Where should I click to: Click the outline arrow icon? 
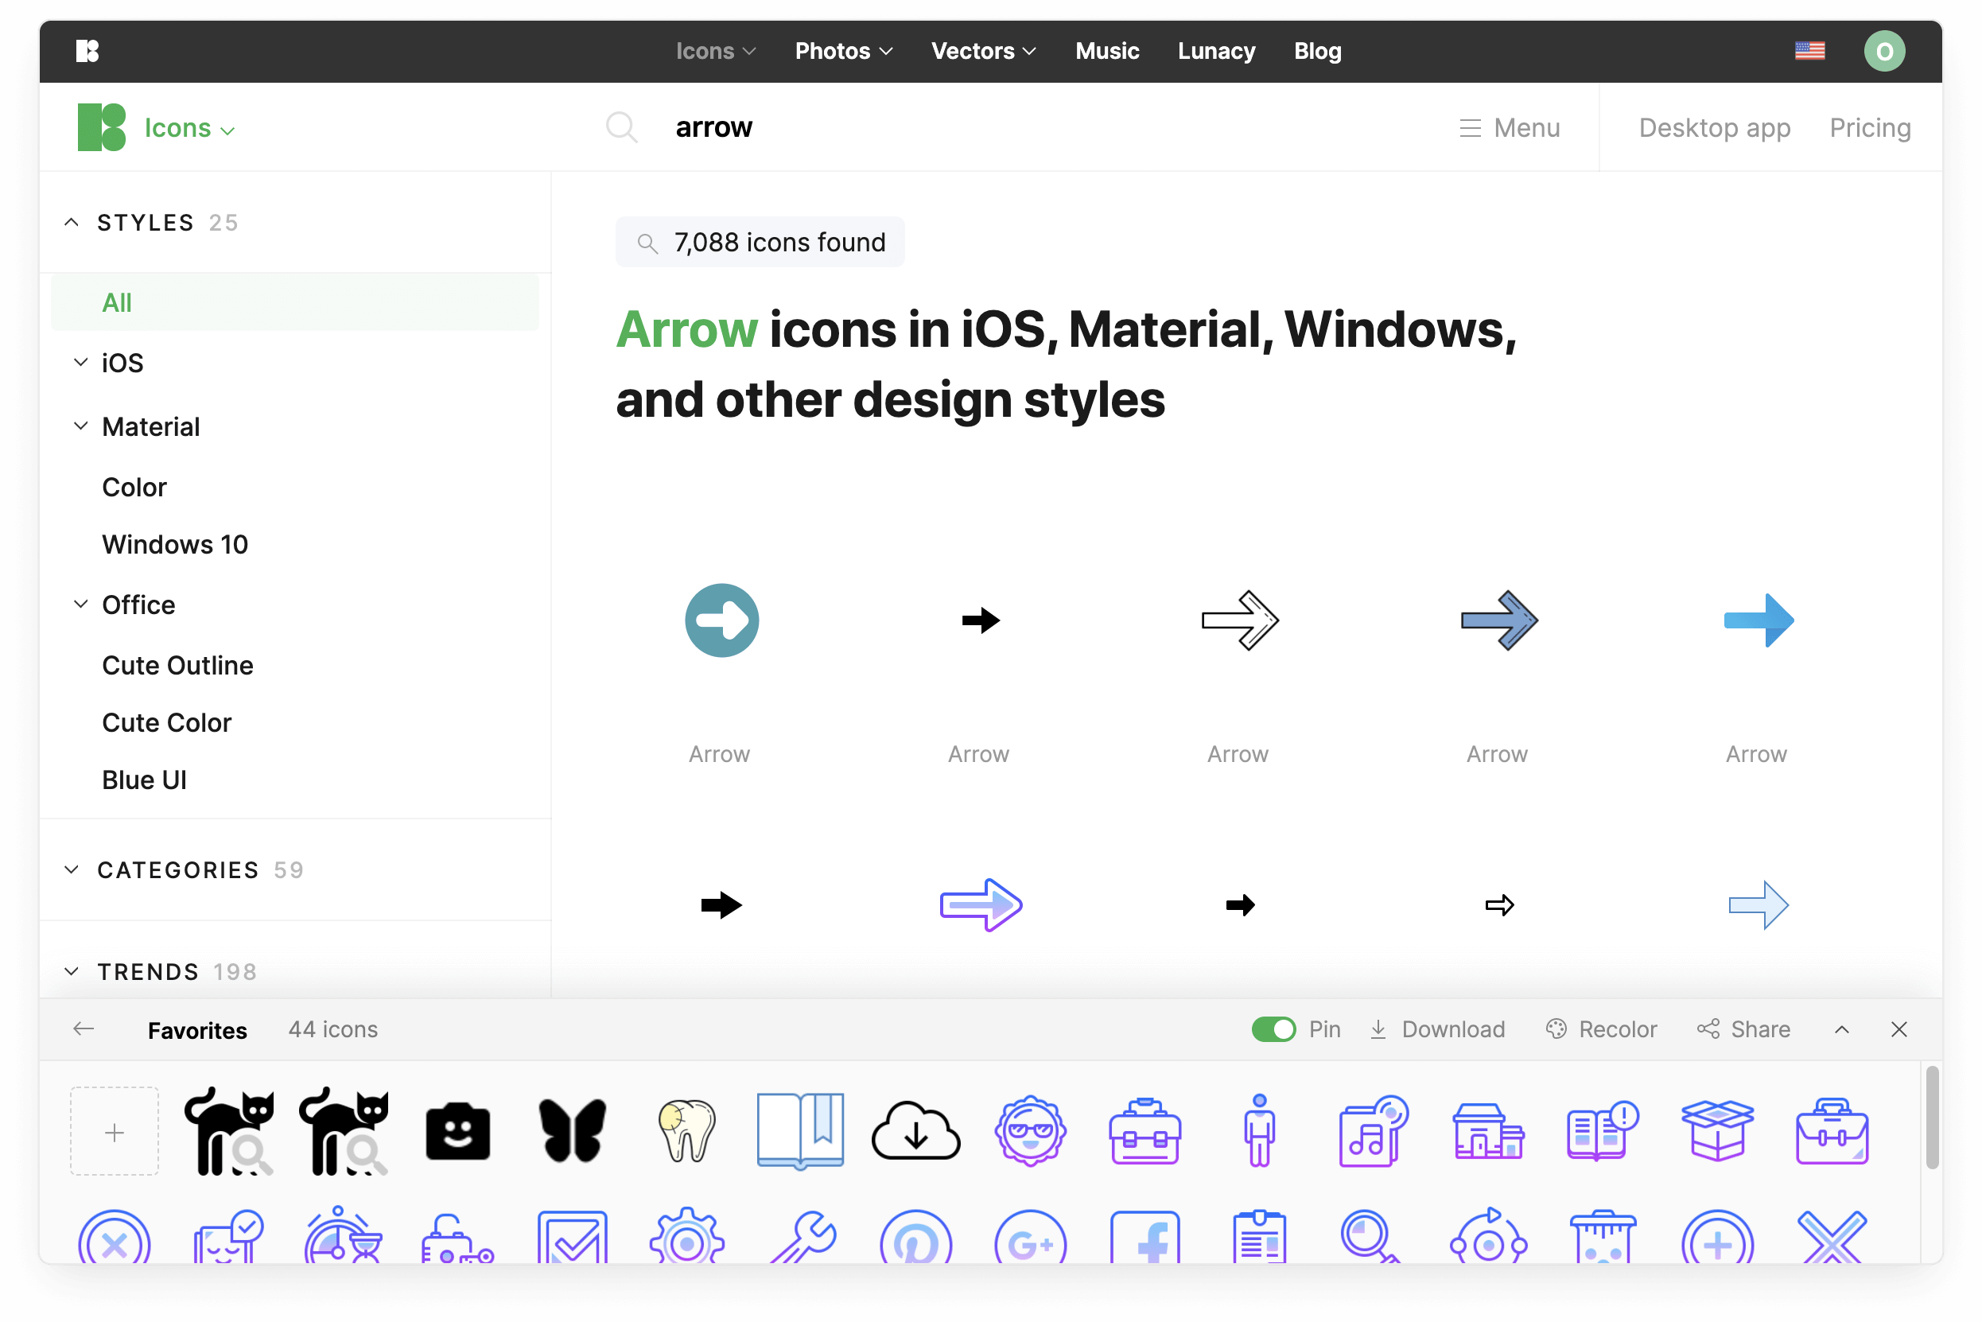[1238, 620]
